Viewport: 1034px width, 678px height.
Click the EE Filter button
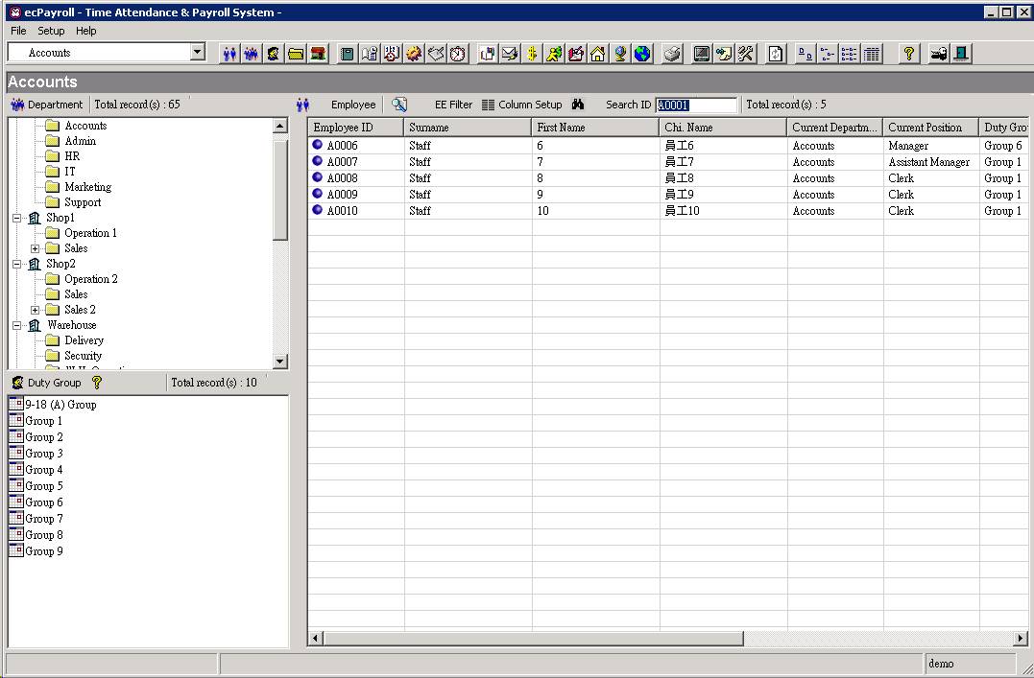[x=453, y=105]
